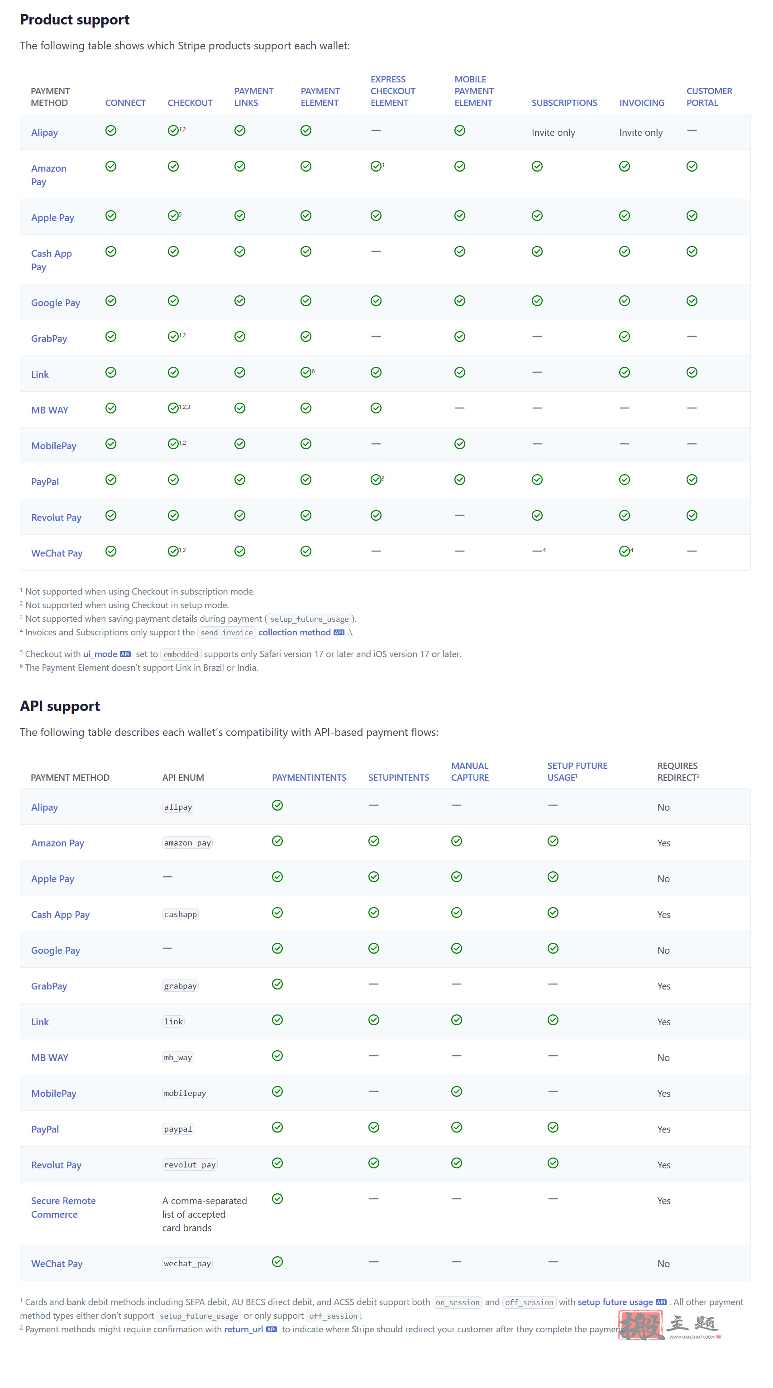The image size is (773, 1388).
Task: Click the Link Payment Element checkmark with footnote 6
Action: click(306, 372)
